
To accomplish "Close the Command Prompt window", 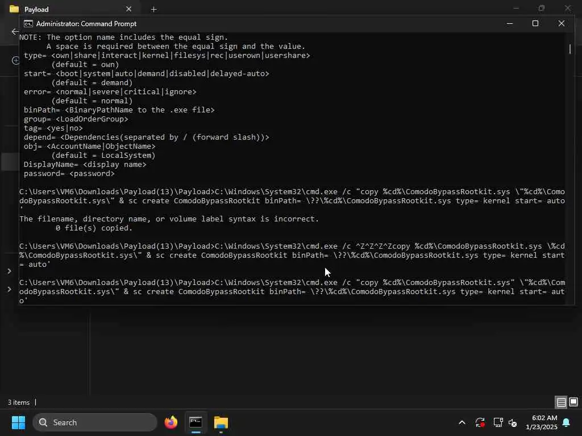I will [561, 24].
